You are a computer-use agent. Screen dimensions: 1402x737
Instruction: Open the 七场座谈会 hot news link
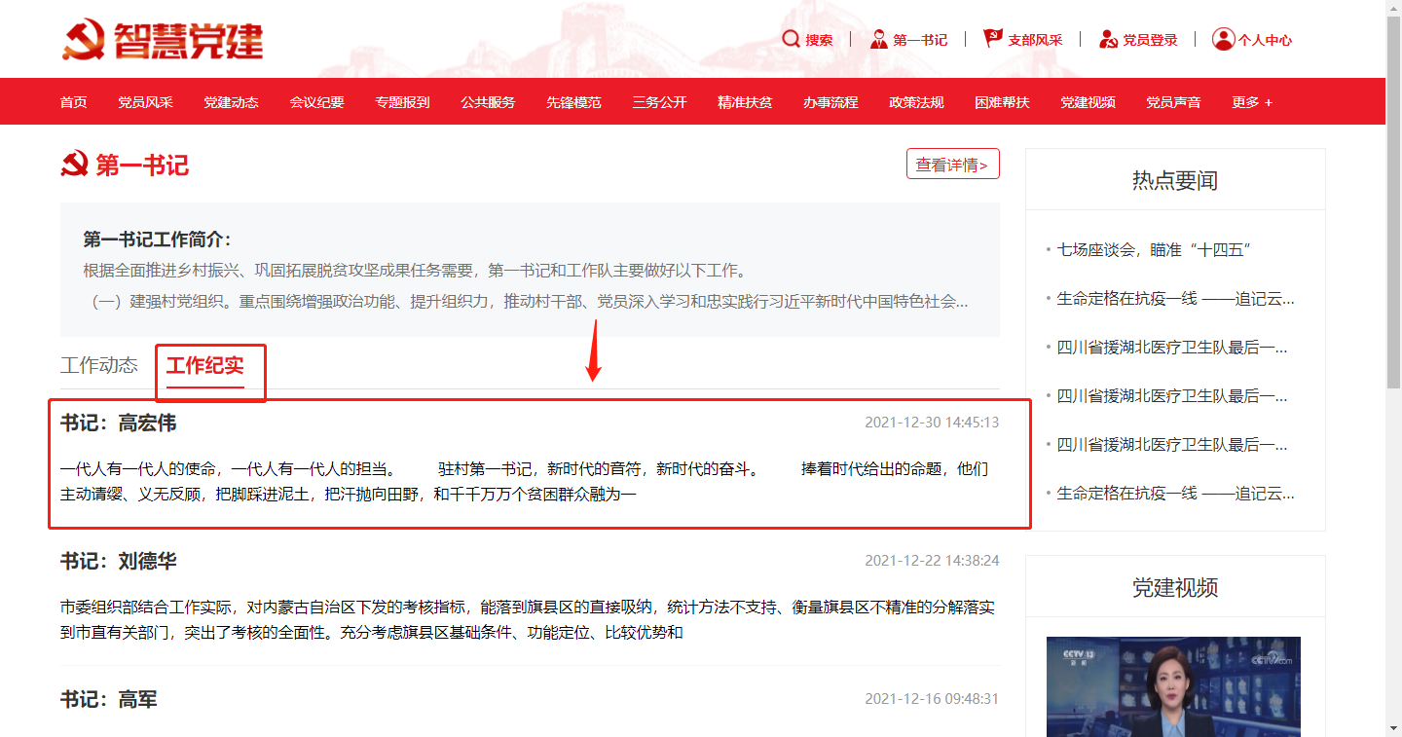point(1154,249)
